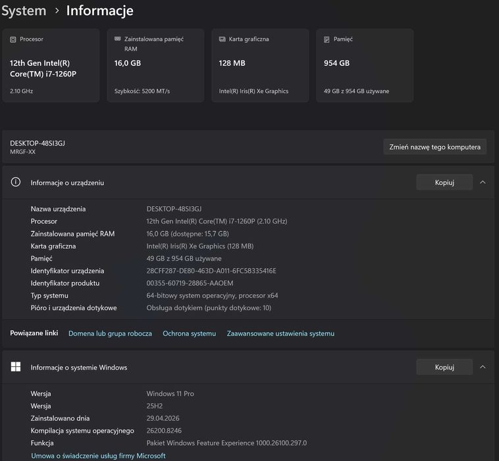Open Domena lub grupa robocza link
Screen dimensions: 499x461
pos(110,333)
